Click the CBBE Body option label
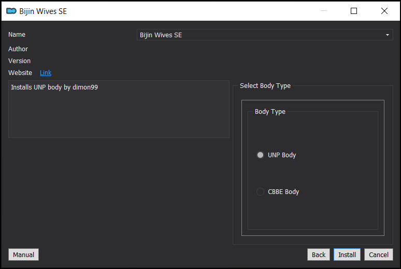Viewport: 401px width, 269px height. 283,192
